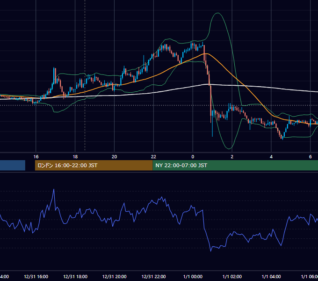
Task: Click the 12/31 18:00 time label
Action: pos(75,276)
